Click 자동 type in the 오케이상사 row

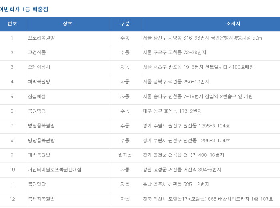point(125,67)
